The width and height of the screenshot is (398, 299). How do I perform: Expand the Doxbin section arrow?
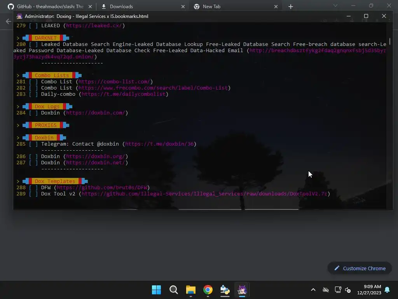[18, 137]
